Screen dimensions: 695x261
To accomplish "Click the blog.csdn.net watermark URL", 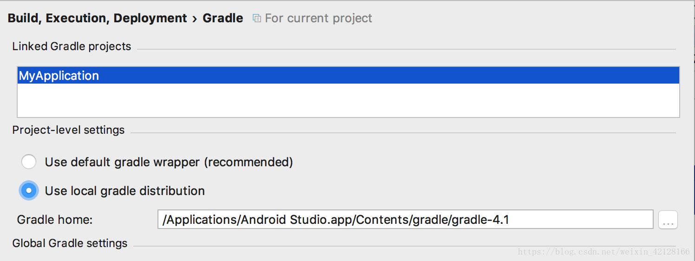I will pyautogui.click(x=603, y=252).
